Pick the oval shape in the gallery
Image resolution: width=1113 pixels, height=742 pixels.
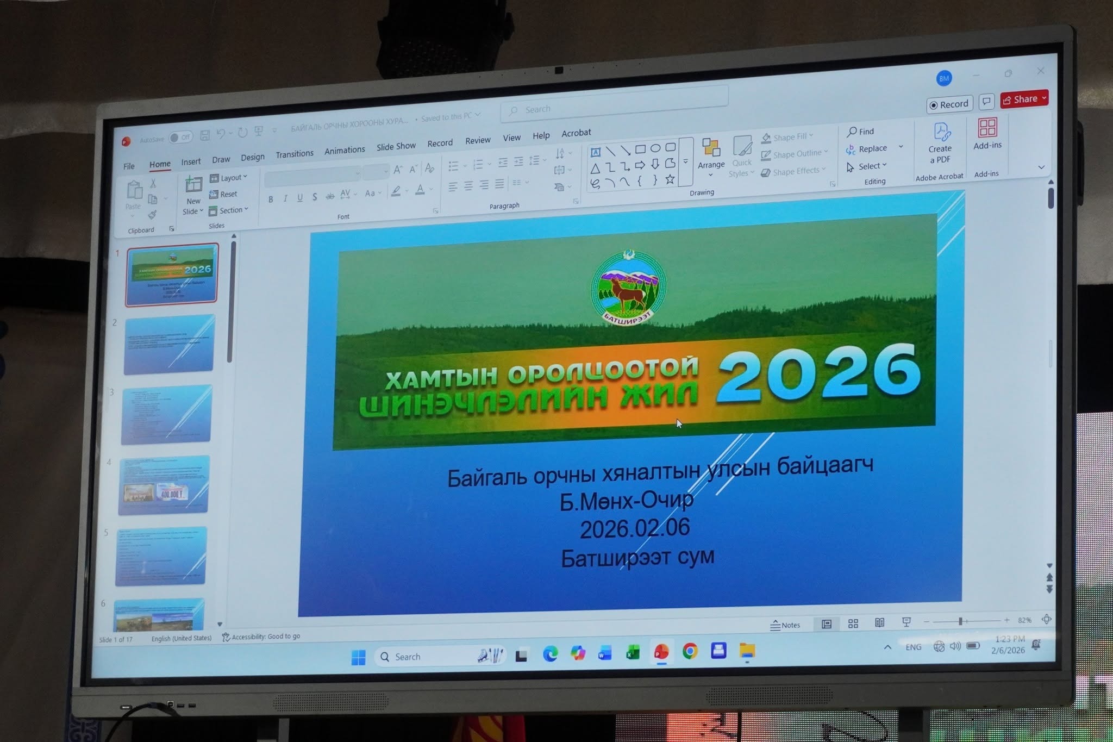click(655, 148)
